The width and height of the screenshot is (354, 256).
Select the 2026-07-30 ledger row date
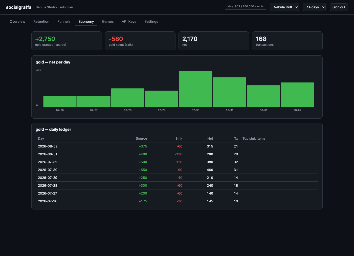point(48,170)
